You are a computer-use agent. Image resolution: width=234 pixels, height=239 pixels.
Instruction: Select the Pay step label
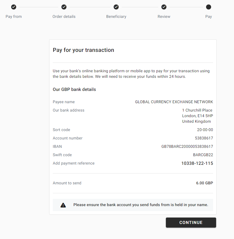209,16
